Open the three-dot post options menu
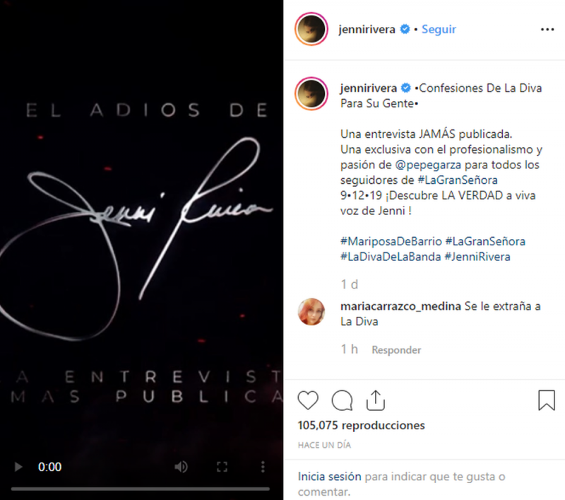 pyautogui.click(x=547, y=29)
